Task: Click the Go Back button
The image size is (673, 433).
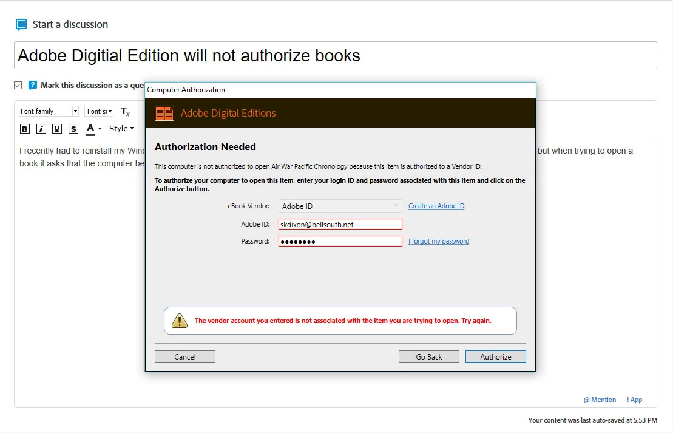Action: click(x=429, y=356)
